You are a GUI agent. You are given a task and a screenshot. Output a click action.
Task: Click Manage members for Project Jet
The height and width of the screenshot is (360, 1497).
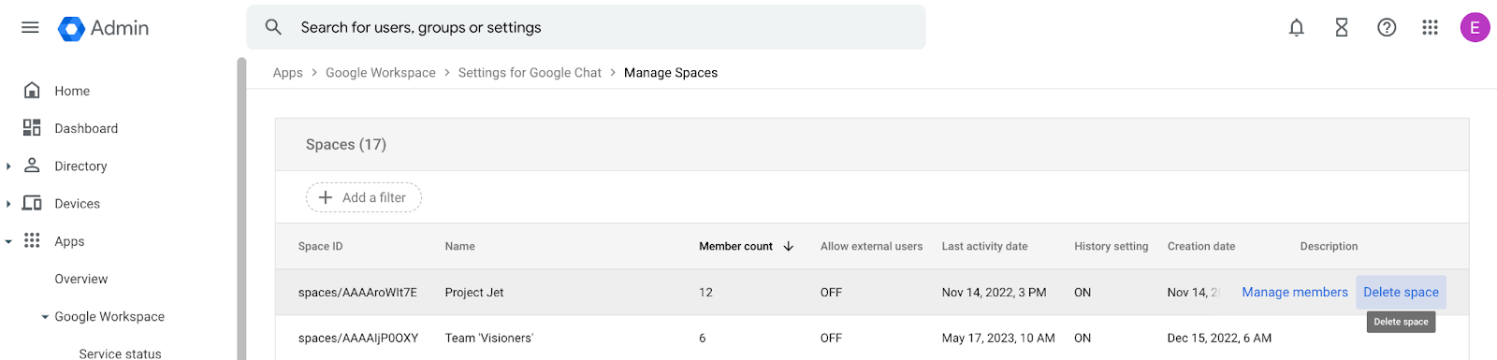coord(1295,293)
